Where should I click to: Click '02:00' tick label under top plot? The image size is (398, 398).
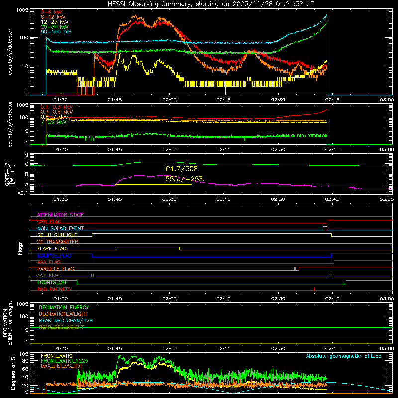(169, 100)
